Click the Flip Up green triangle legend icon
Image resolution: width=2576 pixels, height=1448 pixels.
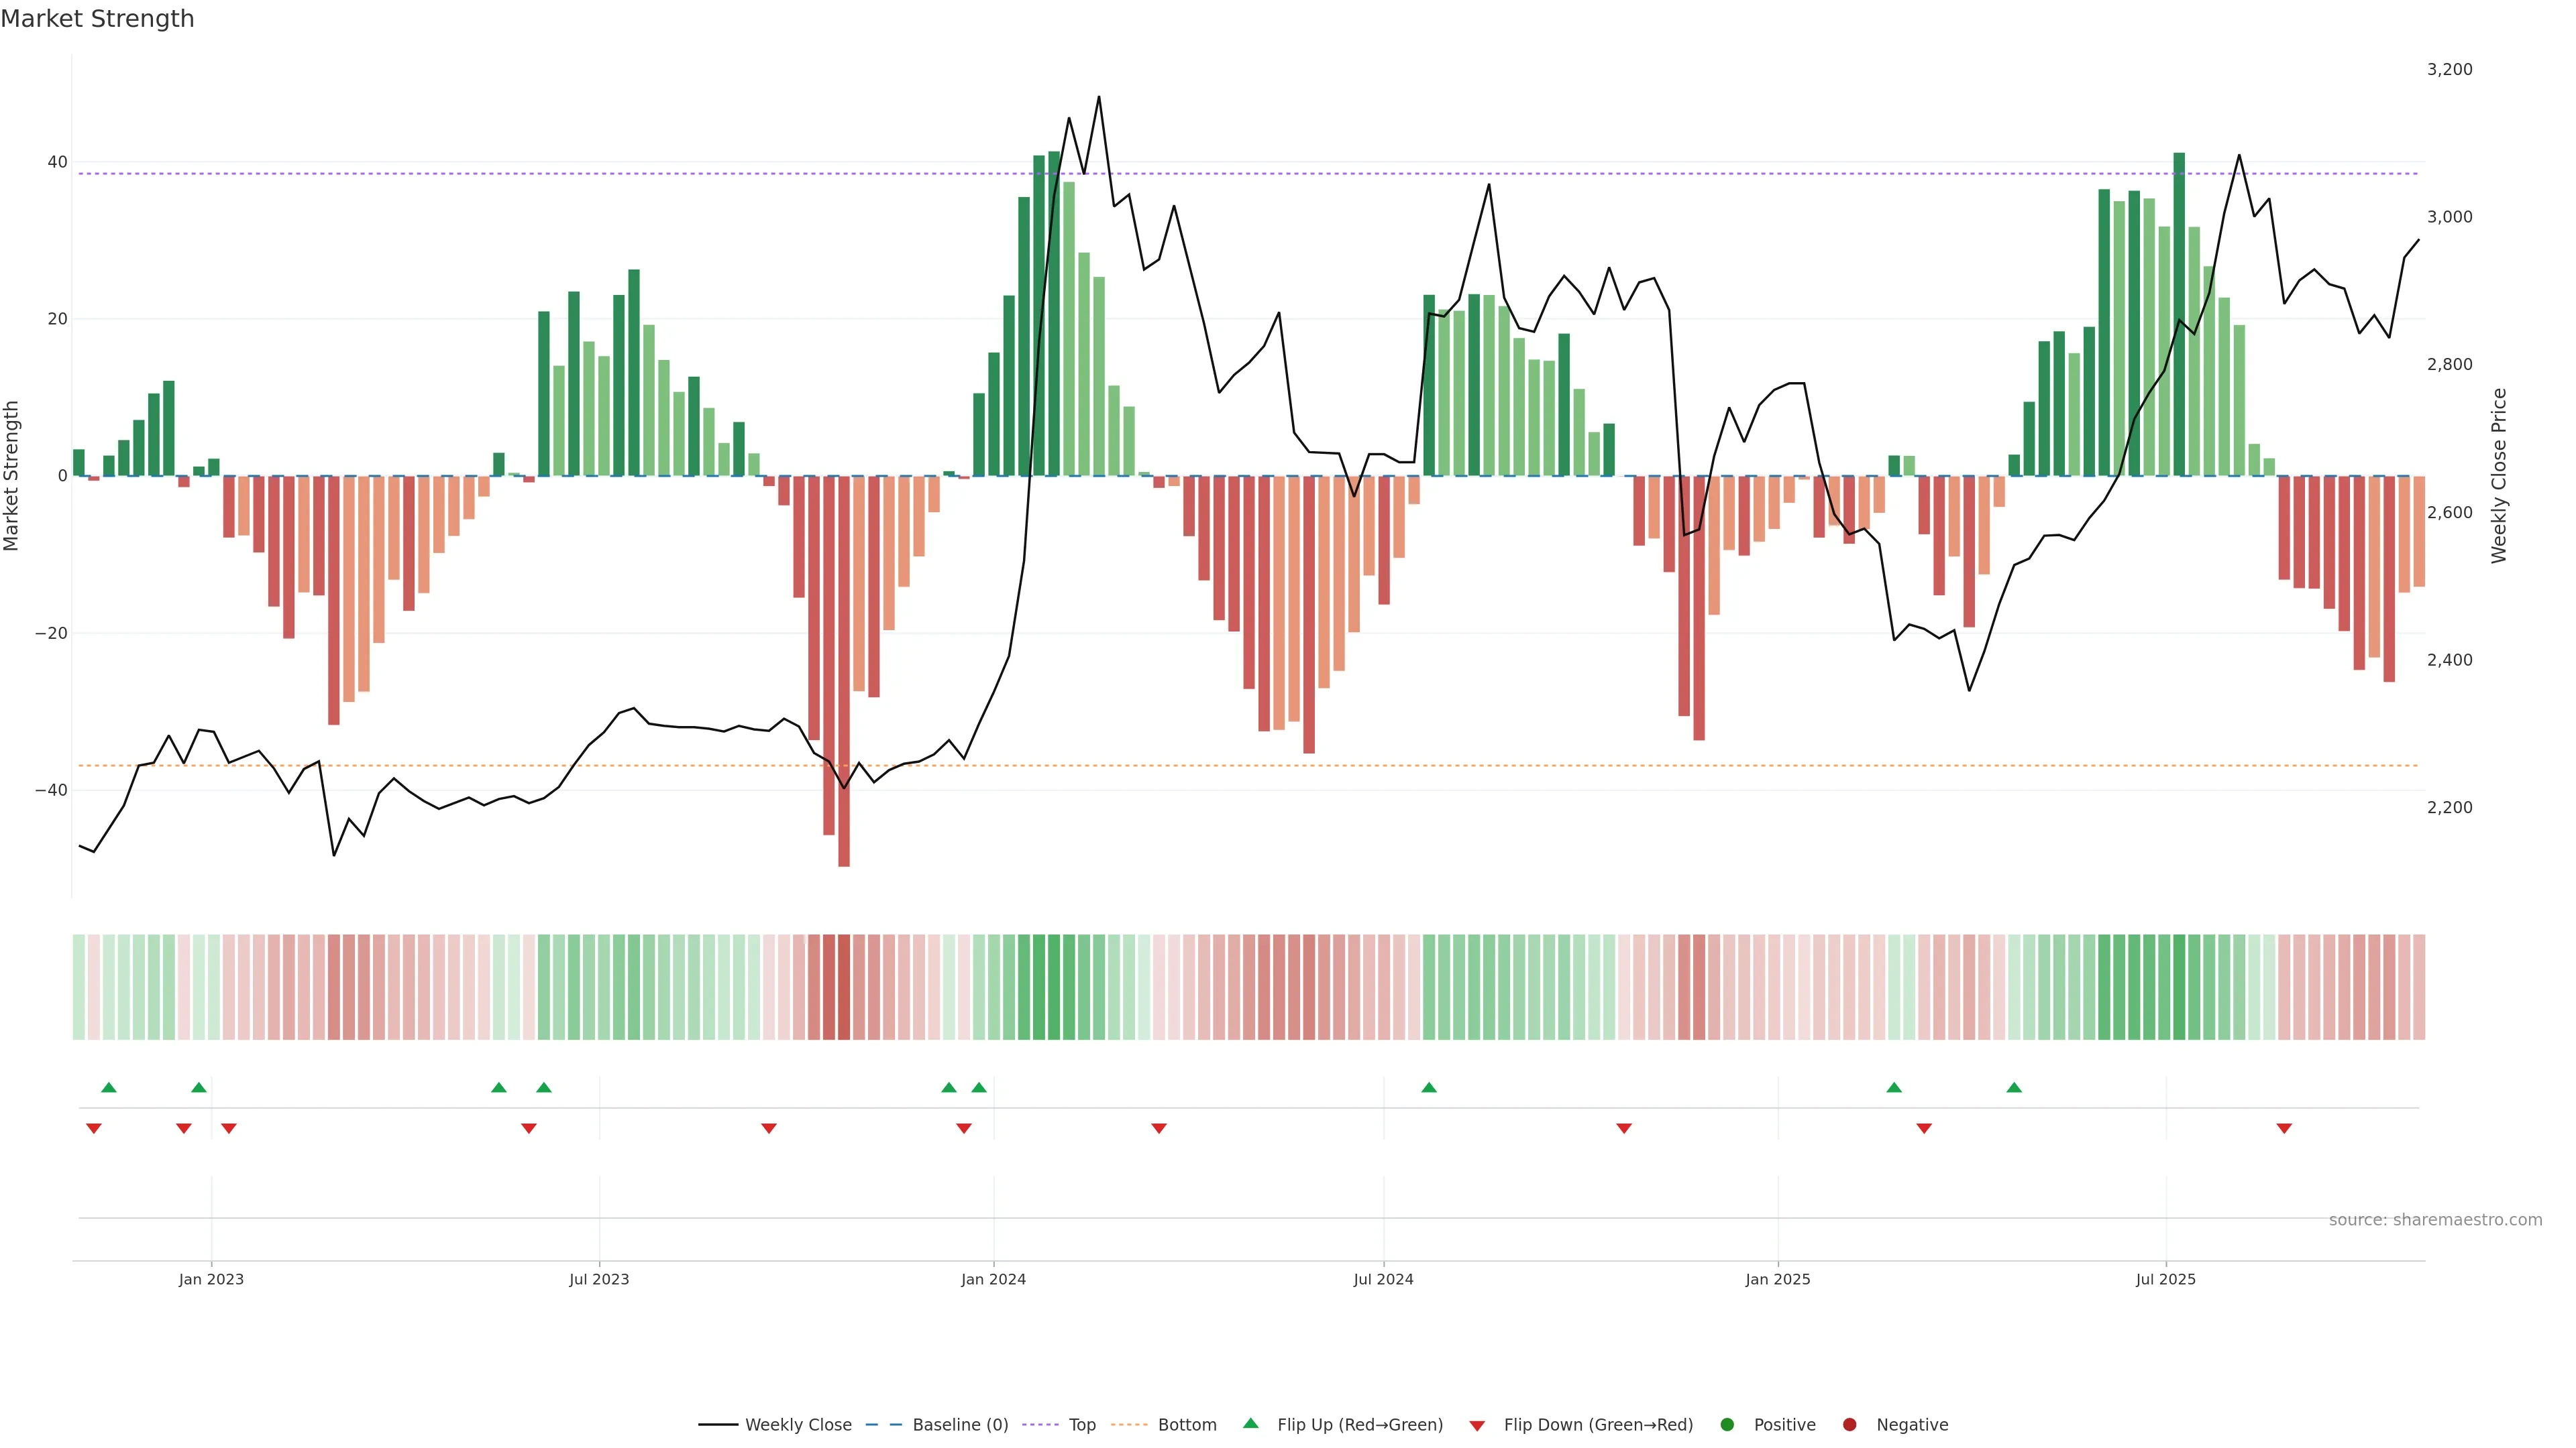coord(1250,1424)
